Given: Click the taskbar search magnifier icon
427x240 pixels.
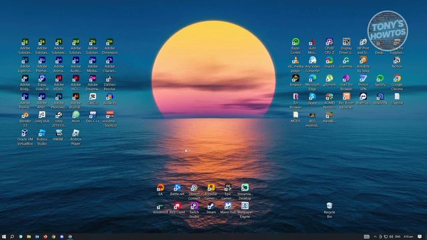Looking at the screenshot, I should (x=12, y=237).
